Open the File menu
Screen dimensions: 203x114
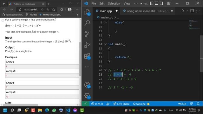[94, 3]
